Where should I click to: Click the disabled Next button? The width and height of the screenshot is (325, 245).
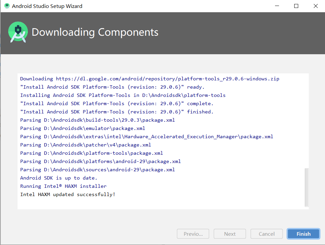pos(230,234)
